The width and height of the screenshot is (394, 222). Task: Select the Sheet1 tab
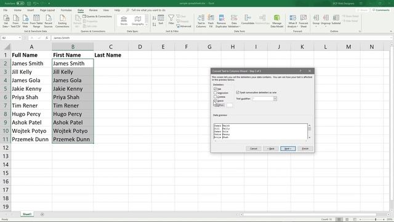click(27, 215)
